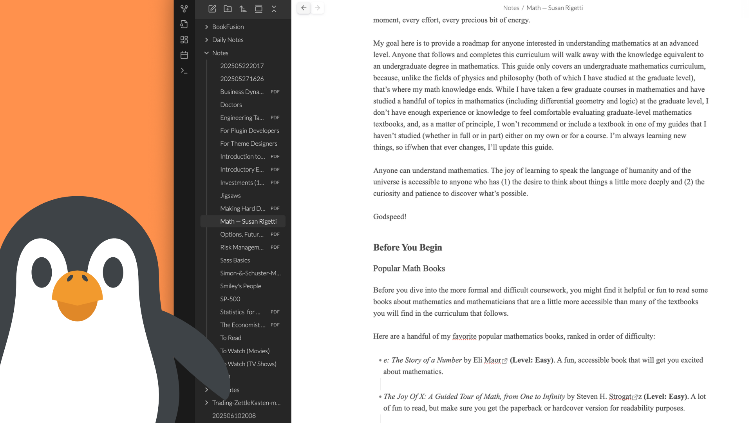Open the calendar from the left ribbon
Screen dimensions: 752x423
[x=184, y=55]
